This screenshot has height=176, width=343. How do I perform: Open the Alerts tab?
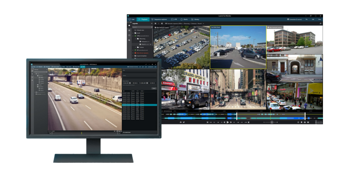pos(184,20)
